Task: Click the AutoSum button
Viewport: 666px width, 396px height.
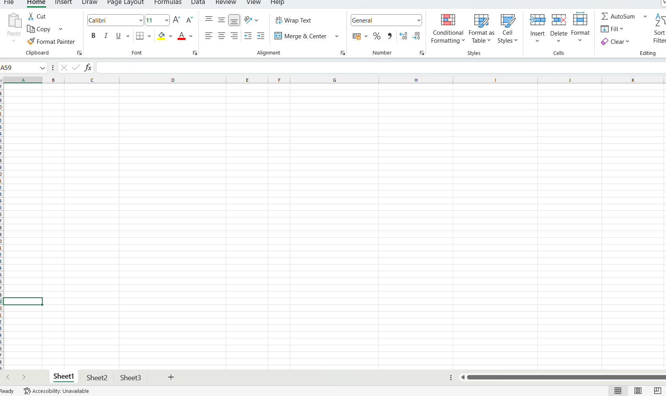Action: pyautogui.click(x=618, y=17)
